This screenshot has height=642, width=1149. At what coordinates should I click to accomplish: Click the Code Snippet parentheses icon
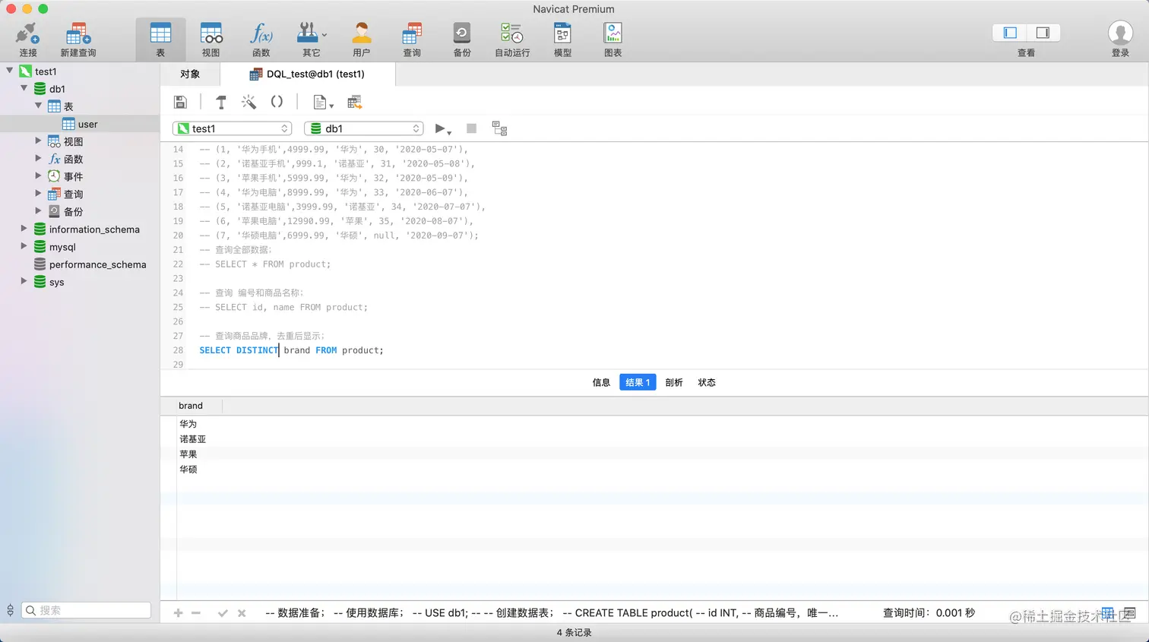point(277,102)
